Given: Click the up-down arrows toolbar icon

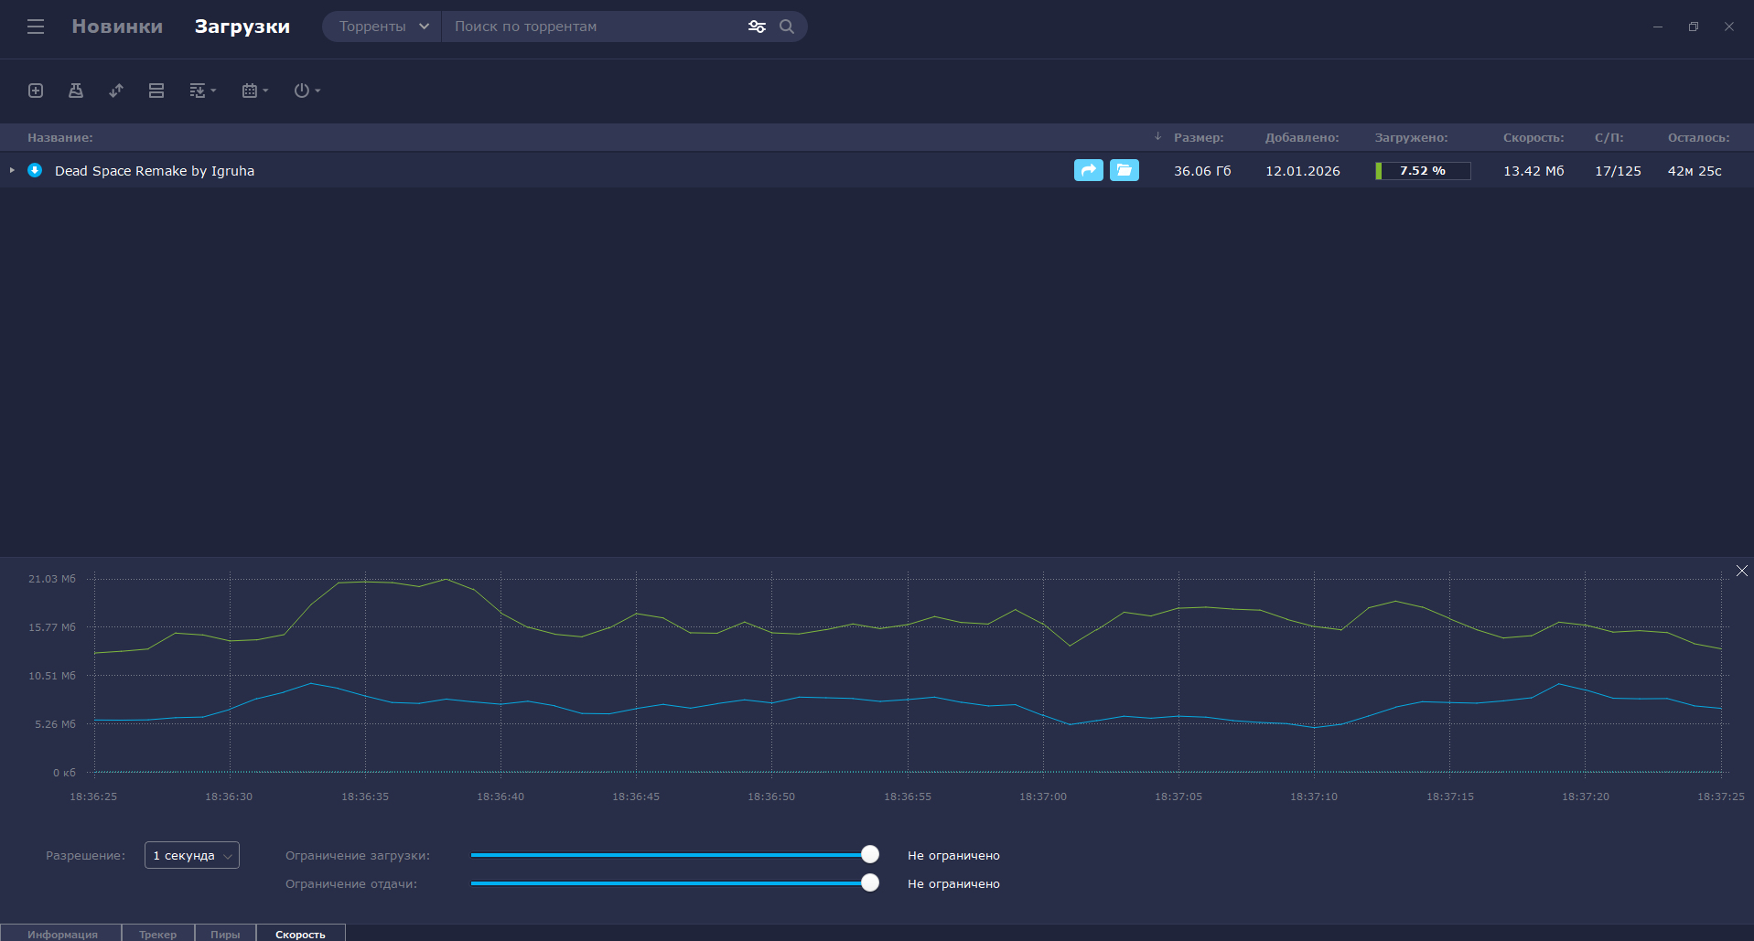Looking at the screenshot, I should coord(116,91).
